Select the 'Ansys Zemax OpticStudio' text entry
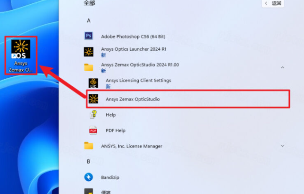Viewport: 304px width, 194px height. [x=133, y=99]
